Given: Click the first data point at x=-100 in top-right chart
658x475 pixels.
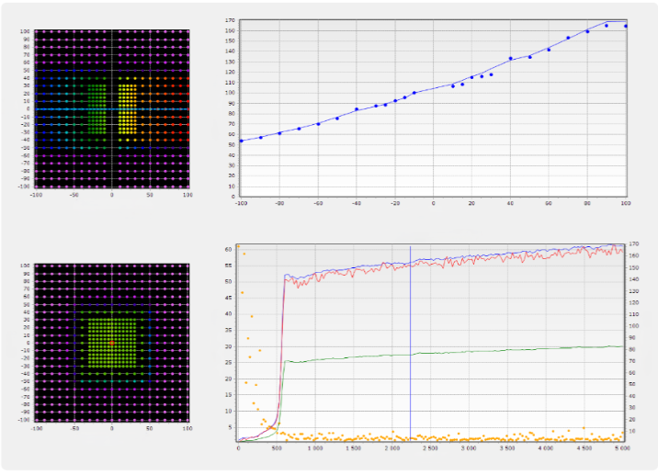Looking at the screenshot, I should [241, 141].
